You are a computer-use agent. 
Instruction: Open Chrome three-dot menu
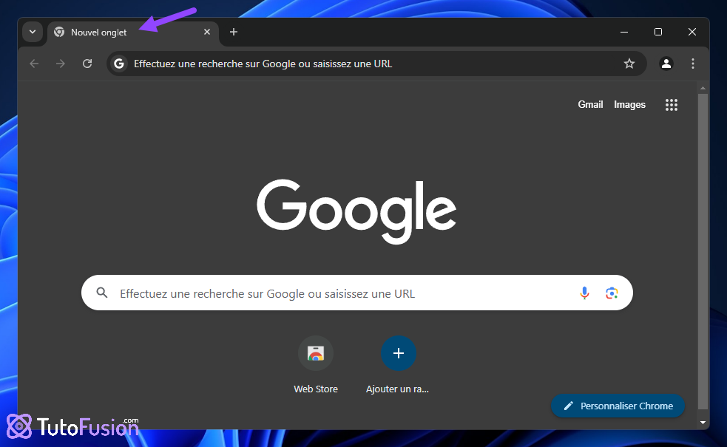[x=693, y=64]
